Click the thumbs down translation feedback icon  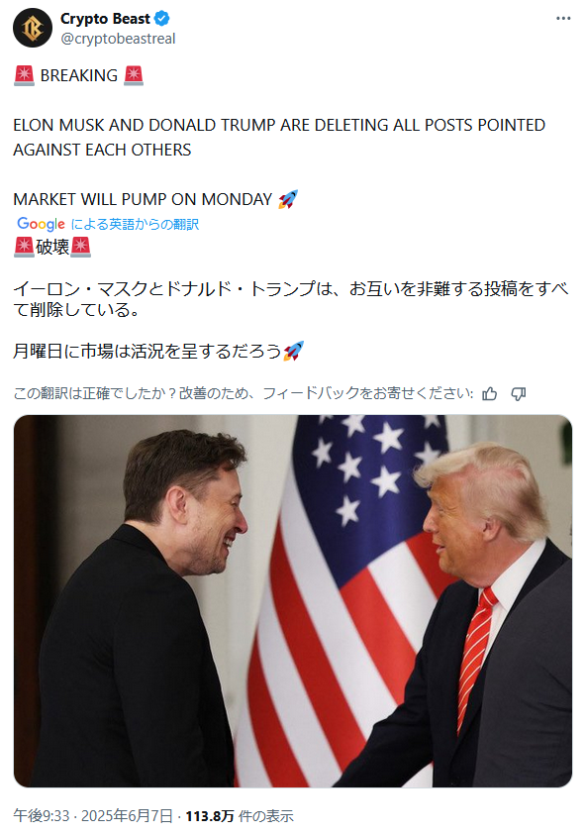(x=518, y=393)
